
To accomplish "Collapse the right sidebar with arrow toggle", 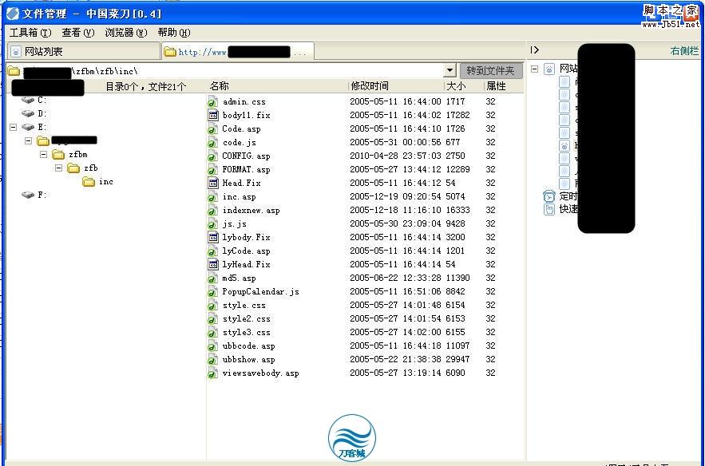I will (535, 50).
